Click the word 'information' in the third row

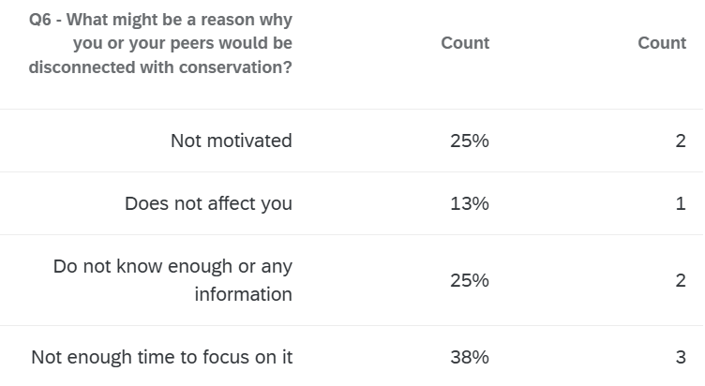click(243, 294)
